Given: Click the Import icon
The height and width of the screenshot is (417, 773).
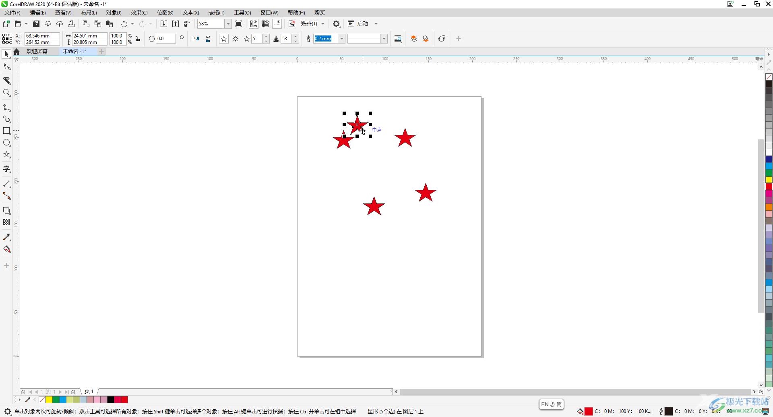Looking at the screenshot, I should click(163, 24).
